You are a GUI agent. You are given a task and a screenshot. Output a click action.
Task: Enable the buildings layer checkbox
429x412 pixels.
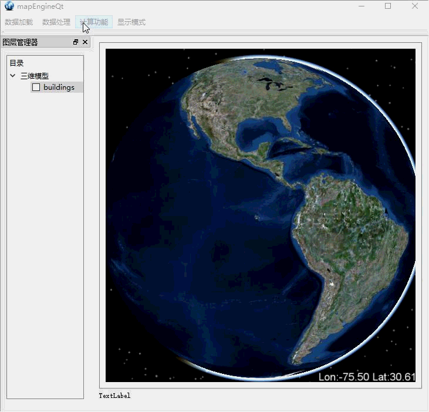tap(36, 87)
